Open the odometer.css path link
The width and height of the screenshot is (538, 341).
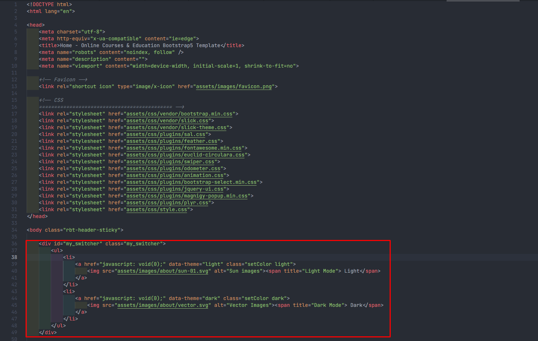coord(173,169)
